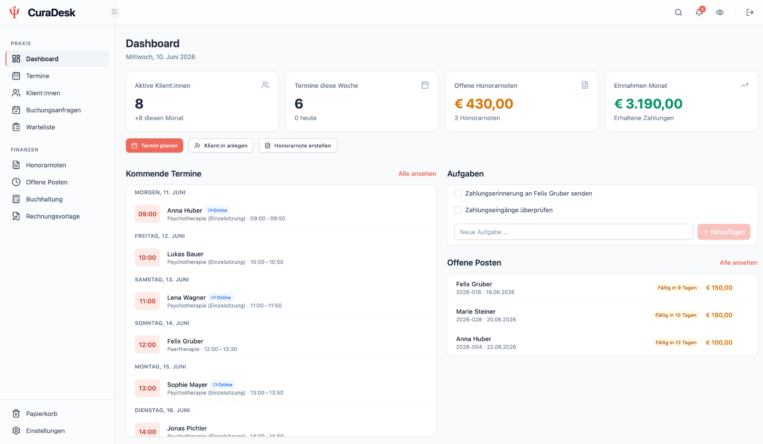Open Anna Huber invoice 2026-004
Image resolution: width=763 pixels, height=444 pixels.
pos(602,343)
